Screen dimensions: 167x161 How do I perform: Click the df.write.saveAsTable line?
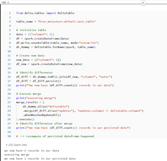[58, 43]
